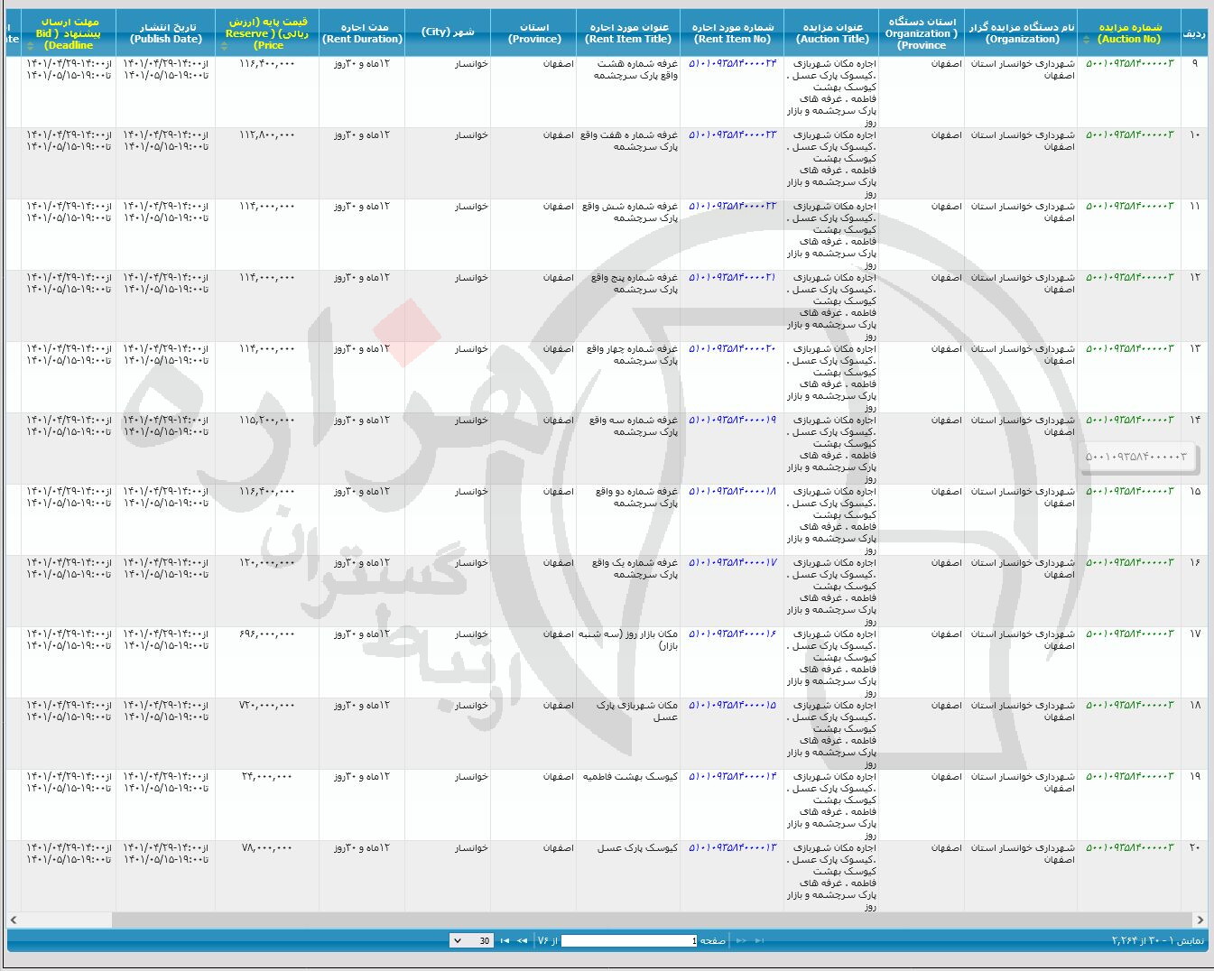Open the green auction number in row 12
Screen dimensions: 1214x971
[x=1129, y=278]
